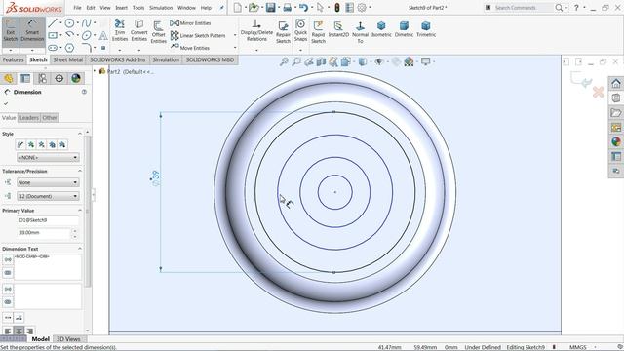Switch to Dimetric view
Image resolution: width=624 pixels, height=351 pixels.
[x=404, y=29]
